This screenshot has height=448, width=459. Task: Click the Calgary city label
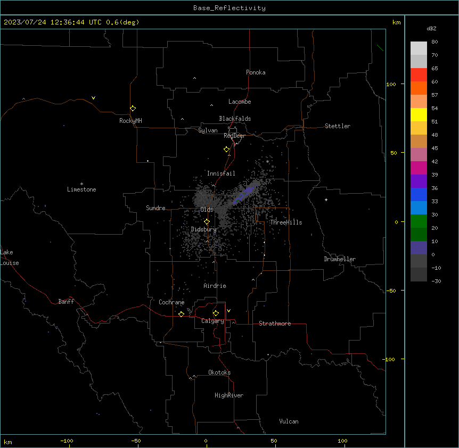pos(212,321)
